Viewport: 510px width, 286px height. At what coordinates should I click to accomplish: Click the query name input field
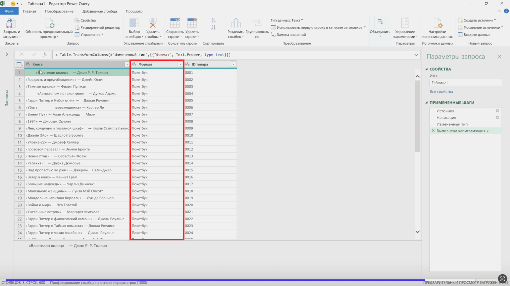(x=465, y=83)
